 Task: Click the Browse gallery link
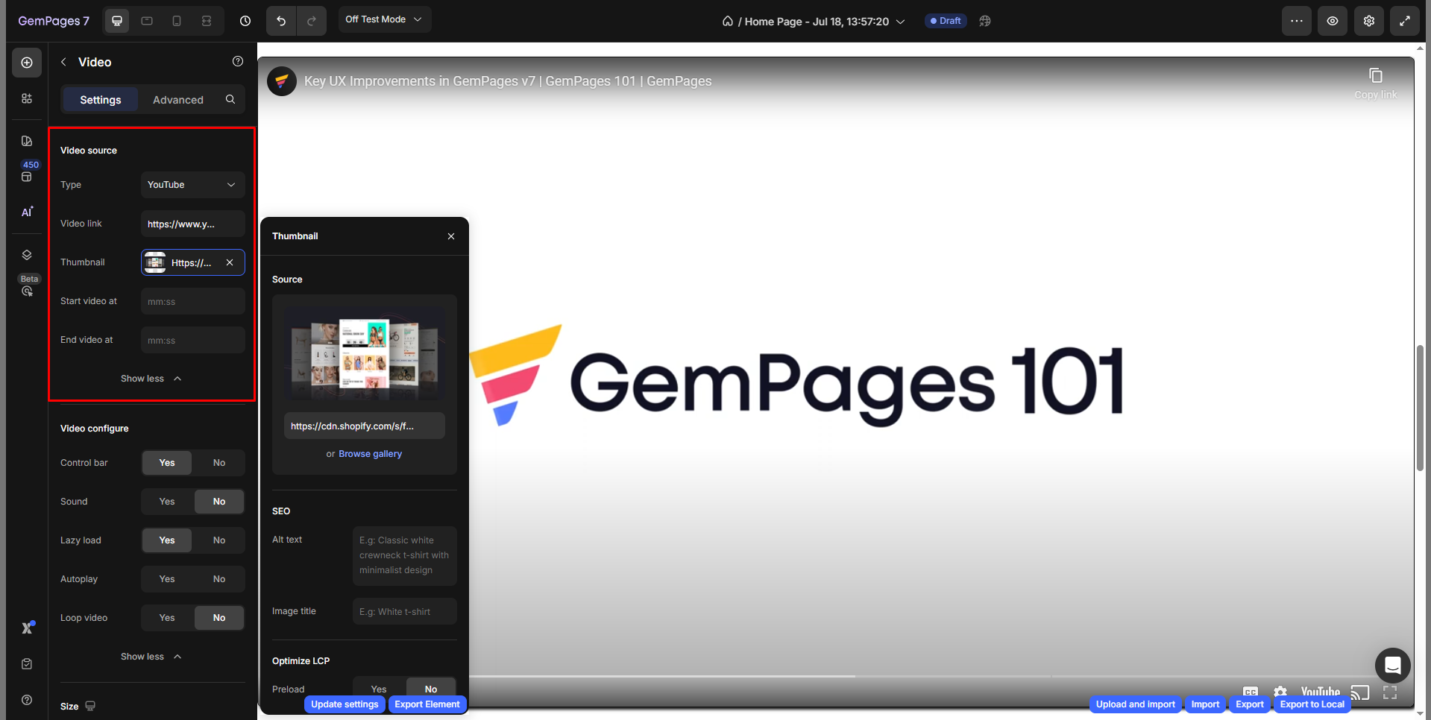click(x=371, y=454)
